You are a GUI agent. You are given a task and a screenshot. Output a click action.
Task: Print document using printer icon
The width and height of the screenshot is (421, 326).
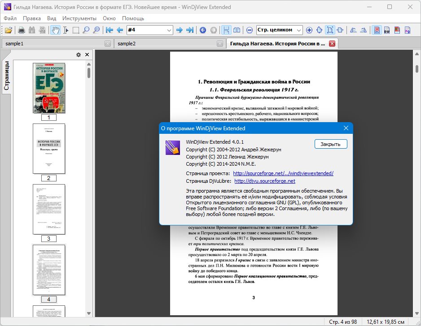22,30
